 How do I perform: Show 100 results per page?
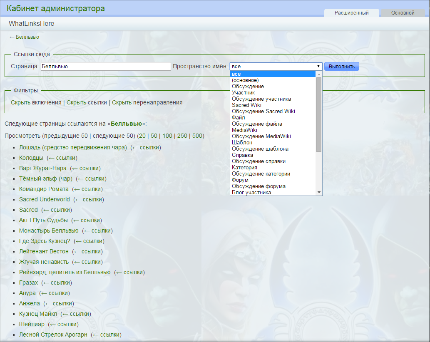point(167,136)
